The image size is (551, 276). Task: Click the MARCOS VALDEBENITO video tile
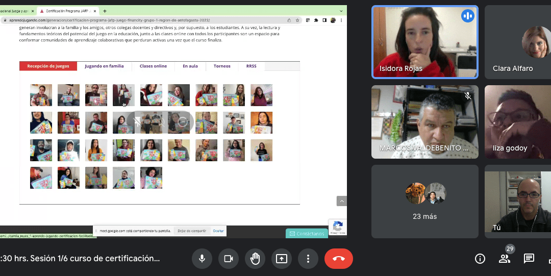(x=425, y=122)
